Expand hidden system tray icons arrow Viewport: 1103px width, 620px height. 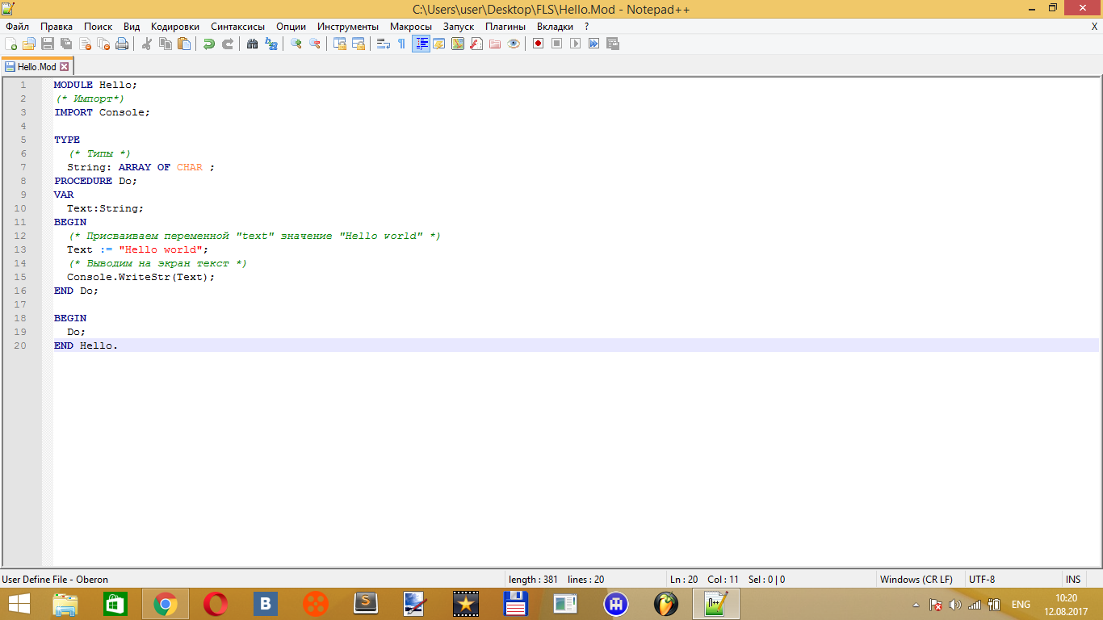[x=916, y=604]
